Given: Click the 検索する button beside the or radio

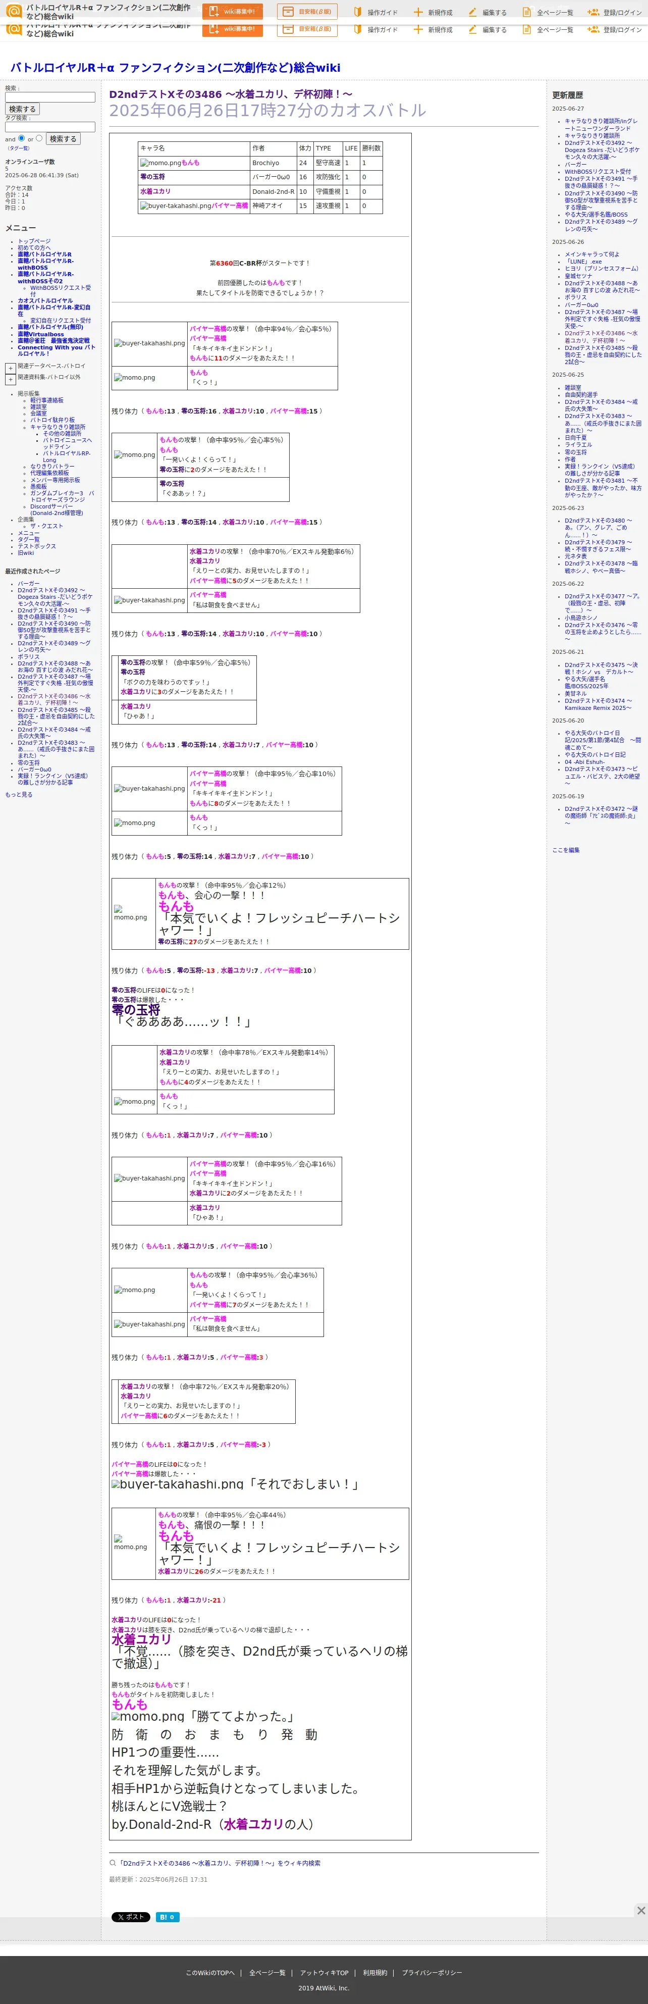Looking at the screenshot, I should click(63, 138).
